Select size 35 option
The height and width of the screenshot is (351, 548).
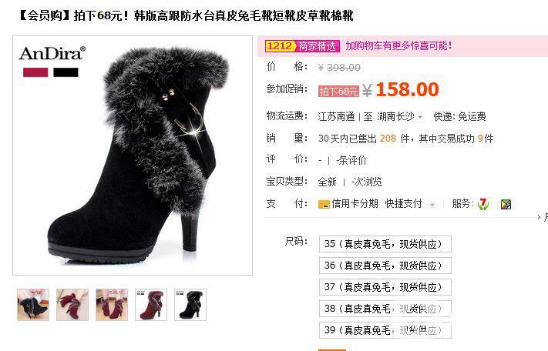point(385,244)
